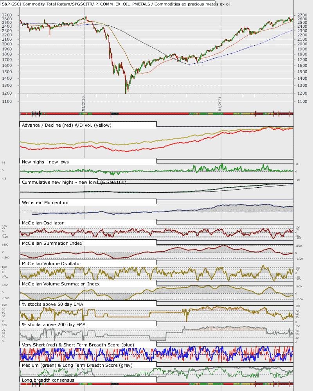Image resolution: width=313 pixels, height=391 pixels.
Task: Select the "New highs - new lows" panel label
Action: point(45,162)
